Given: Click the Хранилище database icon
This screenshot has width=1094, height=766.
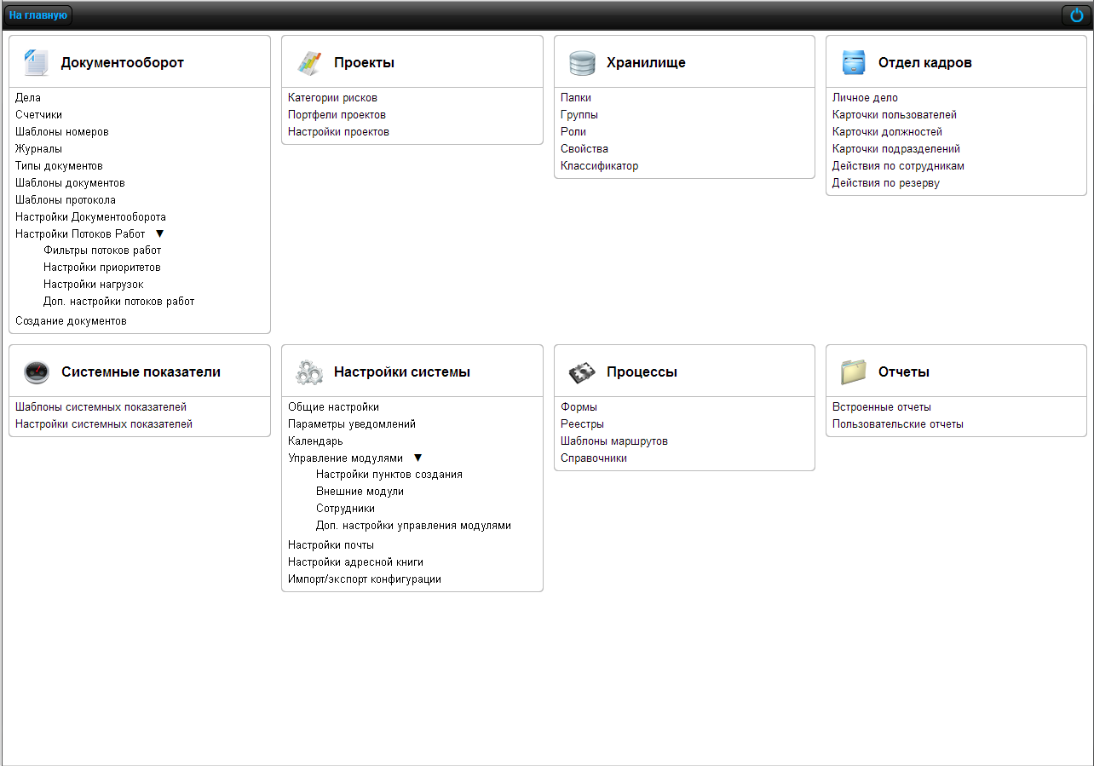Looking at the screenshot, I should click(x=582, y=62).
